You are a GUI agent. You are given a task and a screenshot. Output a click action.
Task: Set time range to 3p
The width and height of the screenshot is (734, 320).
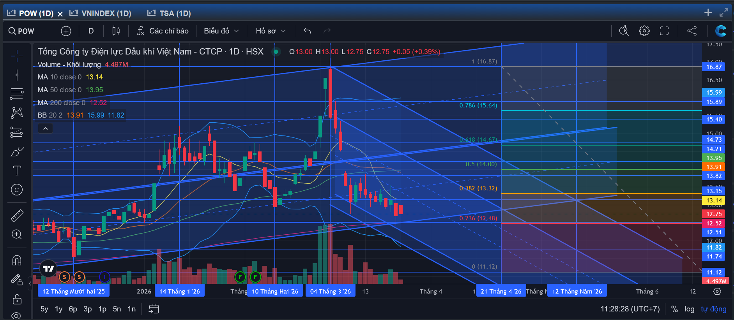click(x=88, y=309)
